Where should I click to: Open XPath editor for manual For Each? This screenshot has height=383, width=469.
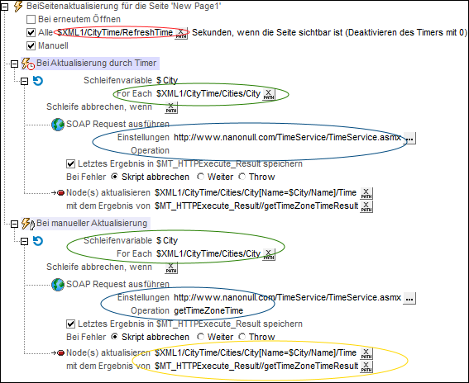(269, 254)
